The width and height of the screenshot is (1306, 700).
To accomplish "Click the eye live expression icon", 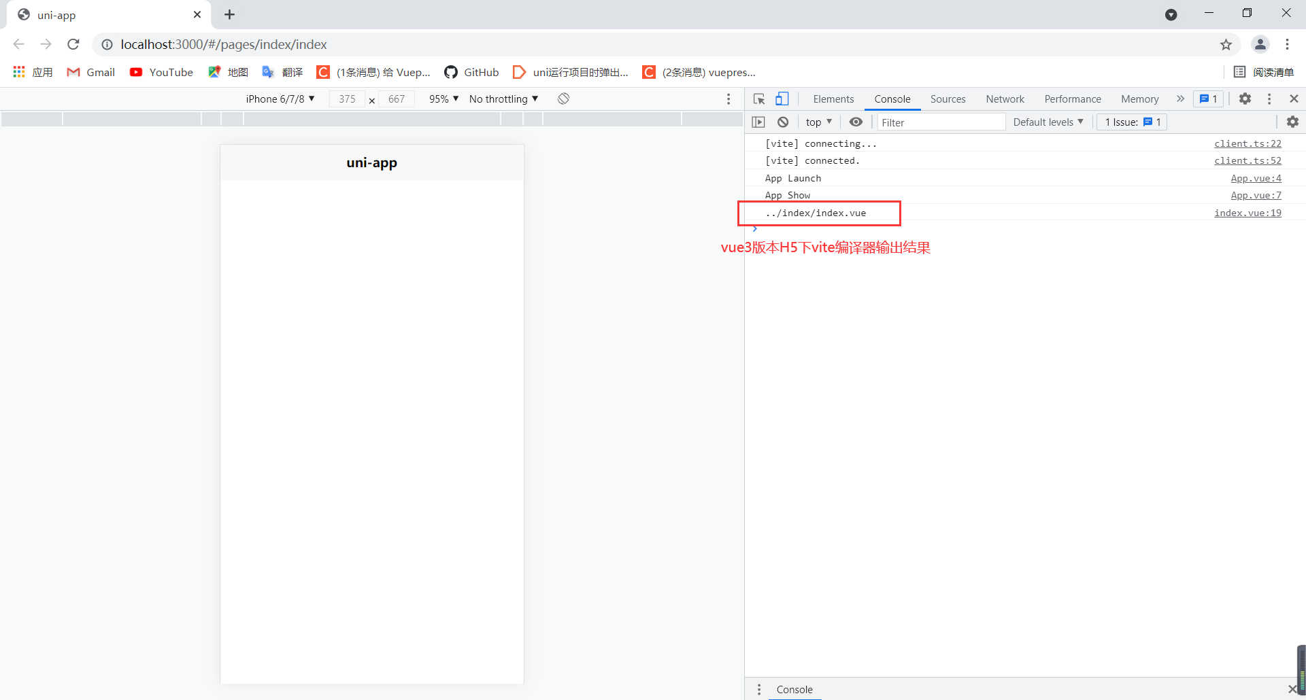I will [x=856, y=122].
